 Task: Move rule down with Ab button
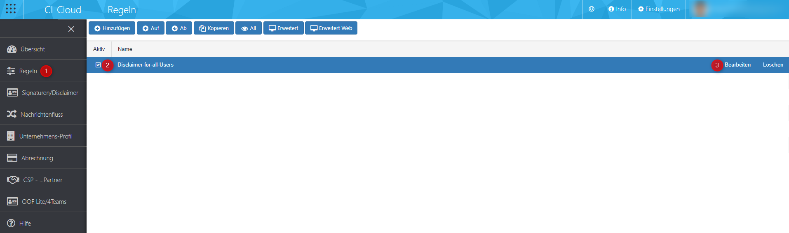point(179,28)
